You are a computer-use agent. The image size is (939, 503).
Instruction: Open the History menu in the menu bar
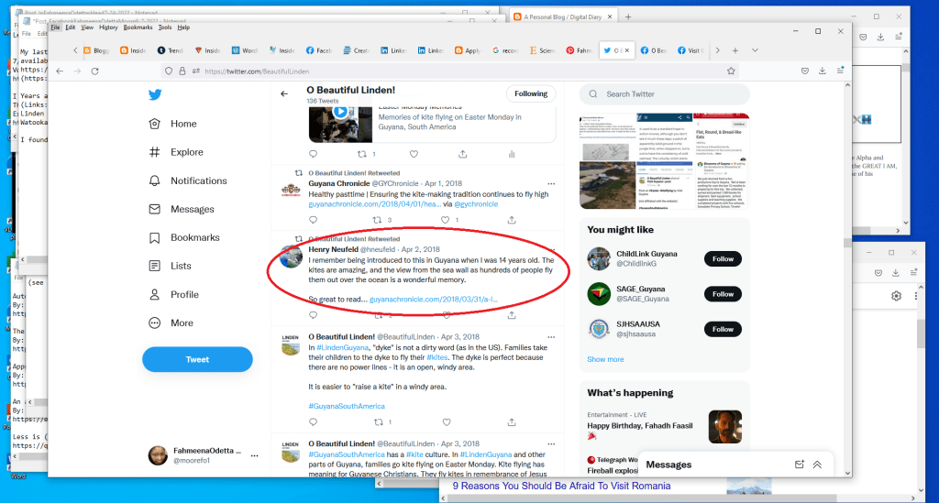(x=108, y=27)
